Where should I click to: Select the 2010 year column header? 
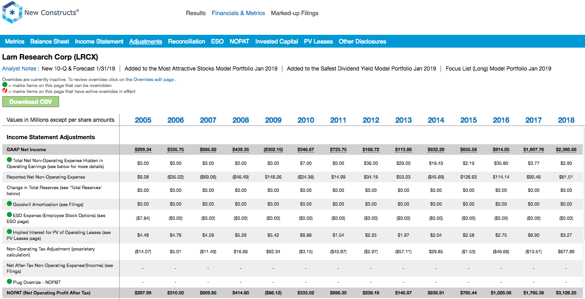pyautogui.click(x=306, y=120)
